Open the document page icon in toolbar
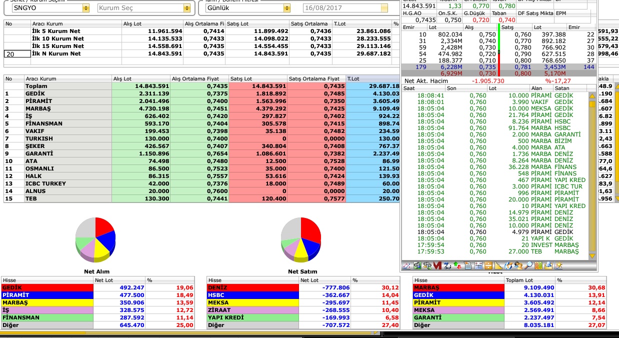Screen dimensions: 619x338 tap(467, 265)
